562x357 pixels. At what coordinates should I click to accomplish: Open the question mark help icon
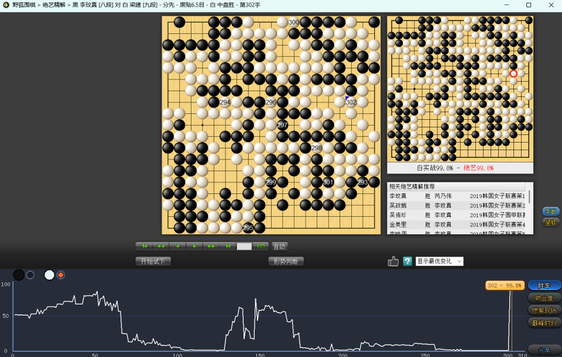click(407, 261)
